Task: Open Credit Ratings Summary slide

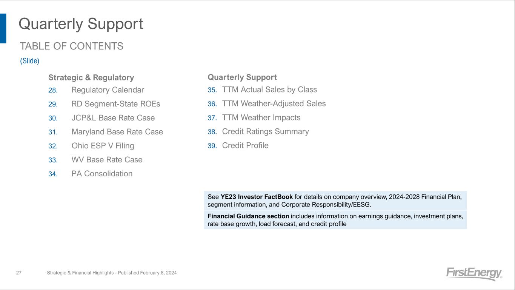Action: coord(265,131)
